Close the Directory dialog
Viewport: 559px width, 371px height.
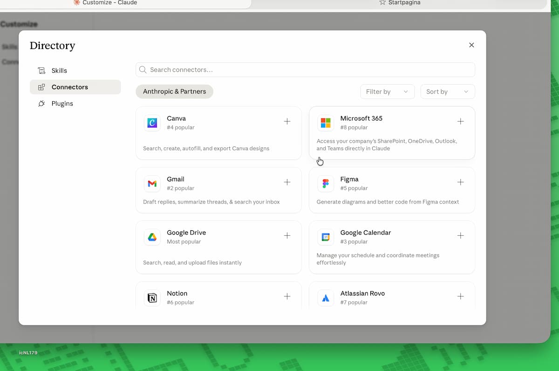[471, 45]
